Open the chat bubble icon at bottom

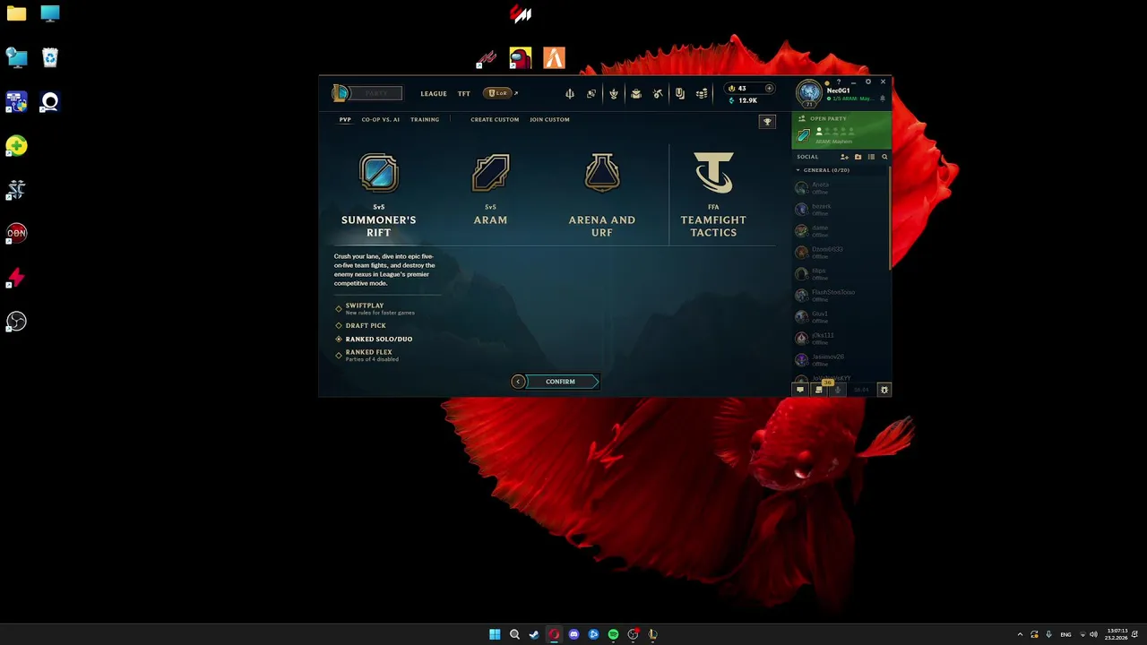point(800,390)
